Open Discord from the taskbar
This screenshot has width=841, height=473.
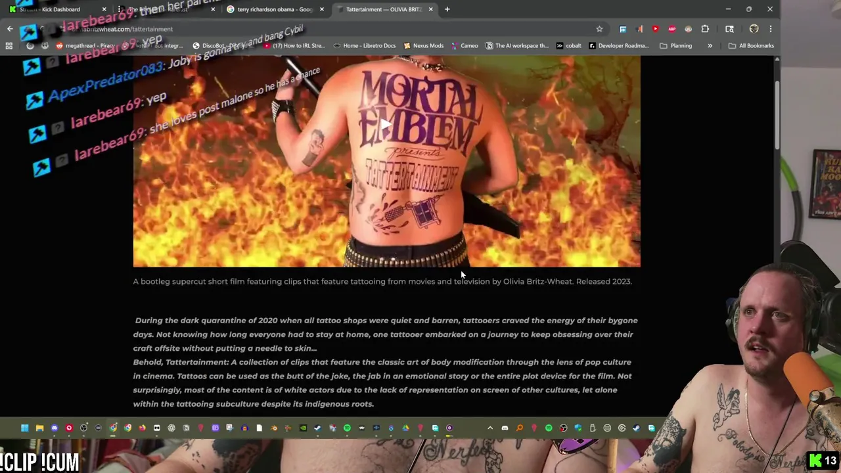click(x=54, y=428)
